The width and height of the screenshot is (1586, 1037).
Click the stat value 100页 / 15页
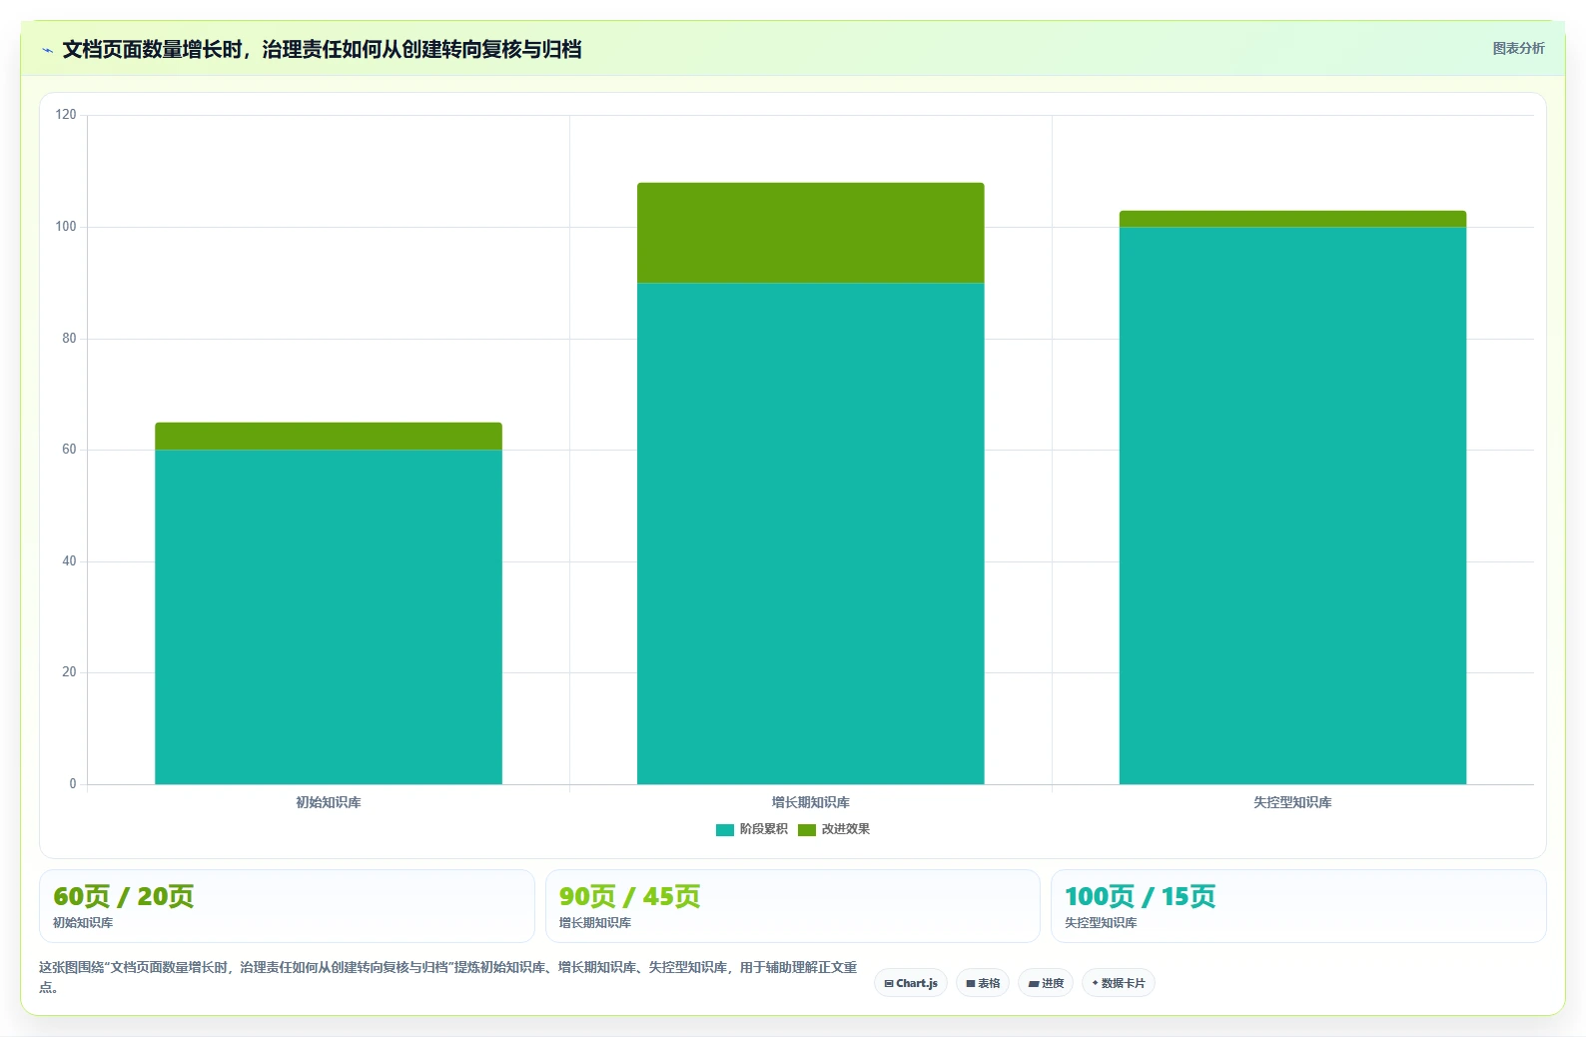point(1140,896)
